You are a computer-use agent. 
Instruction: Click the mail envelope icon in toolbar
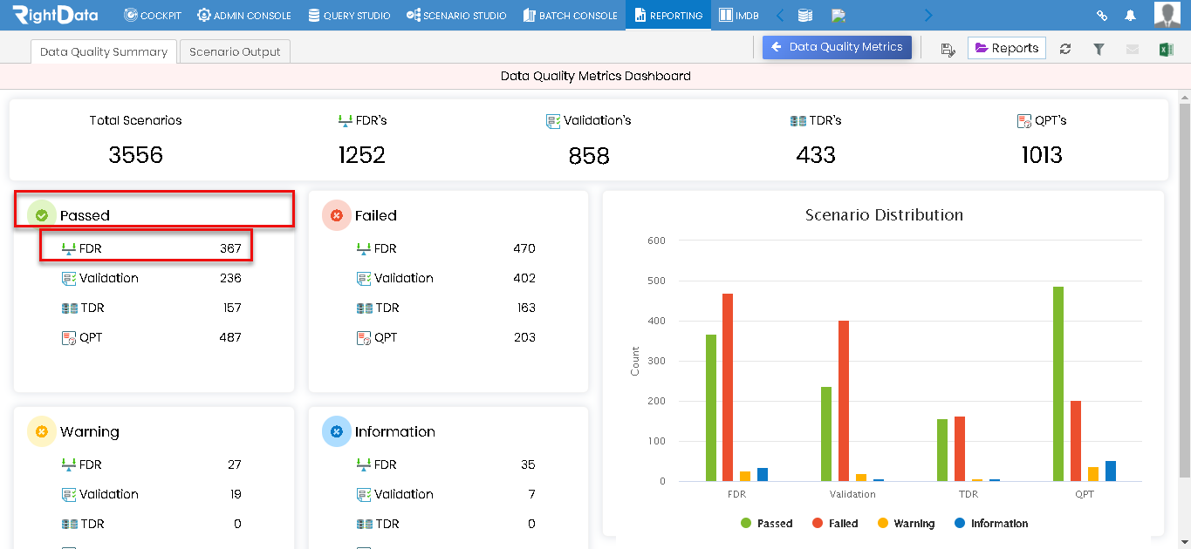[x=1133, y=49]
